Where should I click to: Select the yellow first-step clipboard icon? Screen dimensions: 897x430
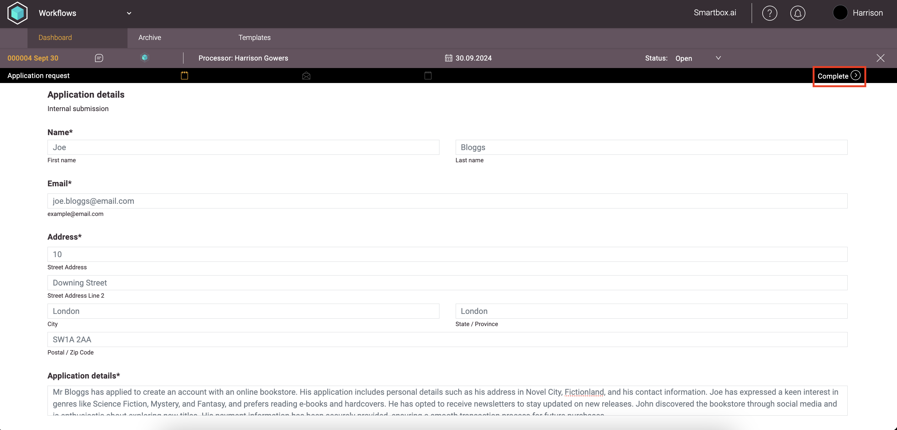(184, 76)
